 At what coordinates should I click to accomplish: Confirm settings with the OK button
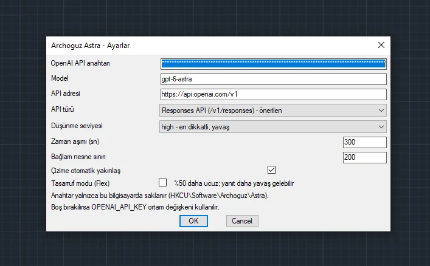pyautogui.click(x=193, y=221)
